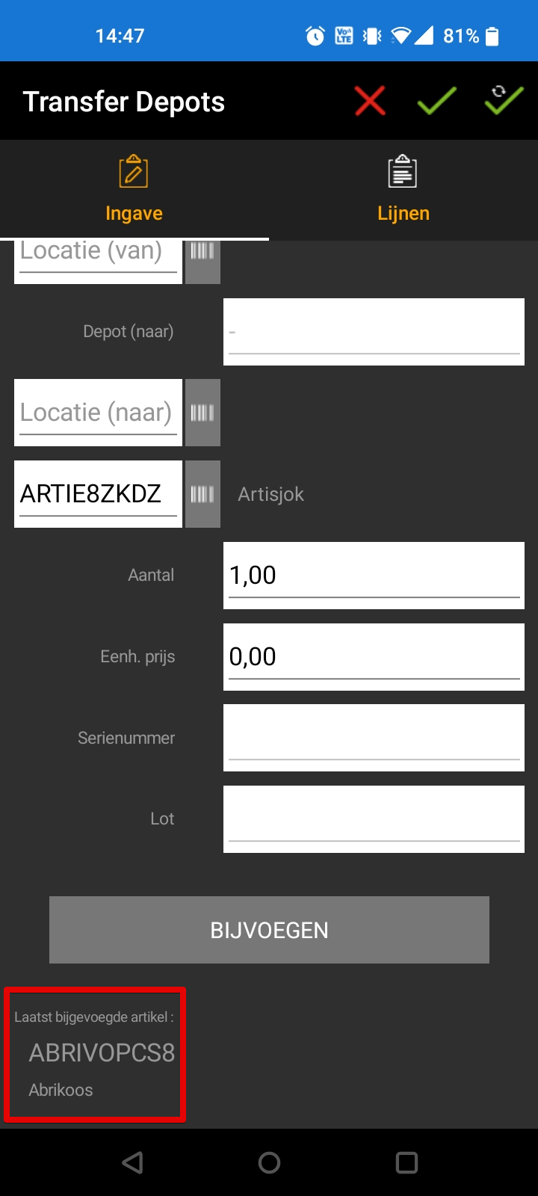
Task: Focus the Eenh. prijs field
Action: [x=374, y=657]
